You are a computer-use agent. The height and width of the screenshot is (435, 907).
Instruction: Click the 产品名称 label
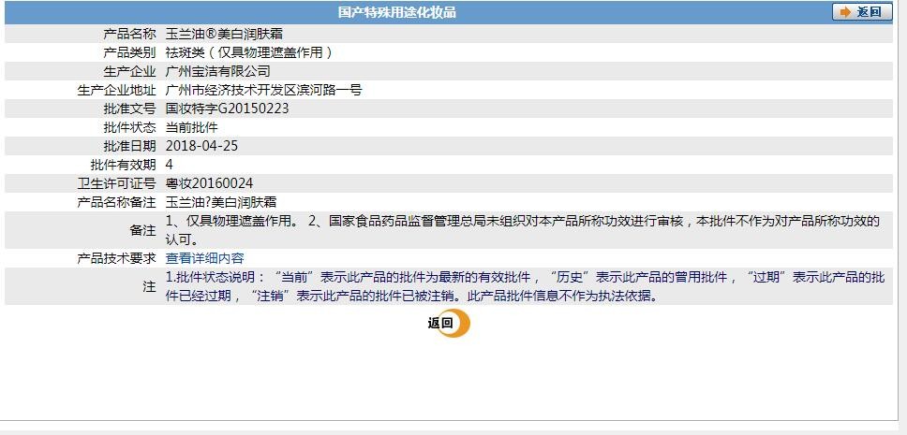point(129,34)
